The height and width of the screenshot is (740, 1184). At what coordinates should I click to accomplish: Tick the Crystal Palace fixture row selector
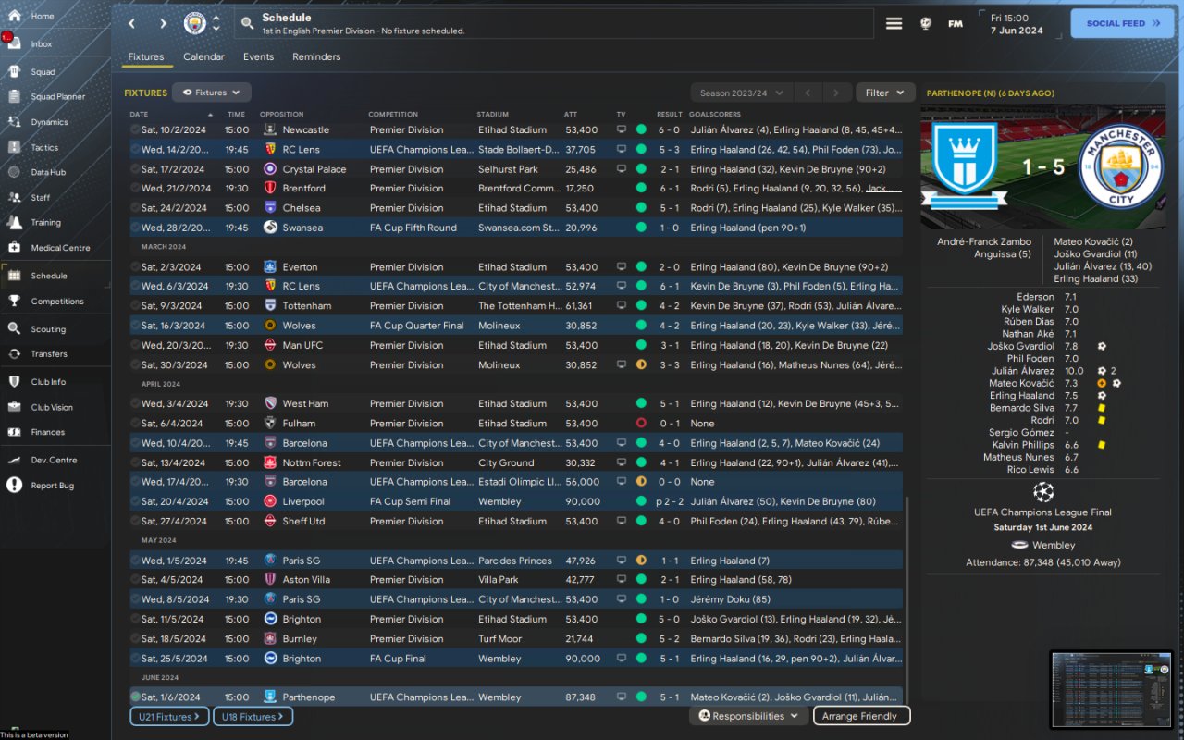[135, 169]
